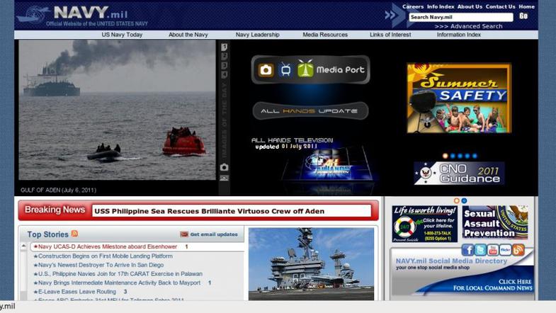Open the Advanced Search link
The image size is (556, 313).
click(x=468, y=26)
